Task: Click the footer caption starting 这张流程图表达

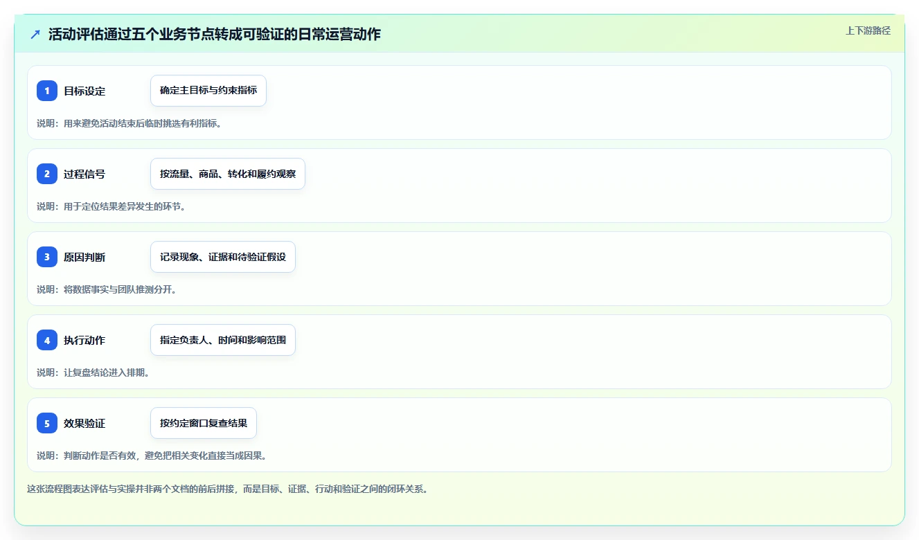Action: [x=227, y=489]
